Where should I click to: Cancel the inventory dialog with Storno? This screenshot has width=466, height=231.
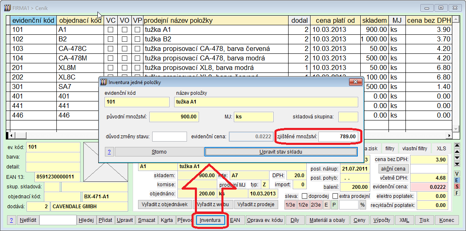[x=159, y=152]
